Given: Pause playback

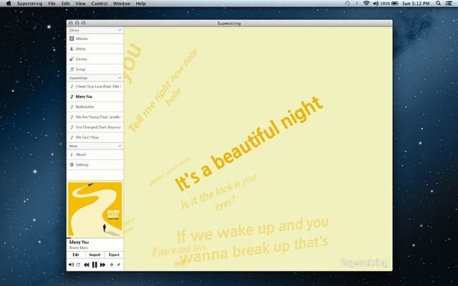Looking at the screenshot, I should point(94,265).
